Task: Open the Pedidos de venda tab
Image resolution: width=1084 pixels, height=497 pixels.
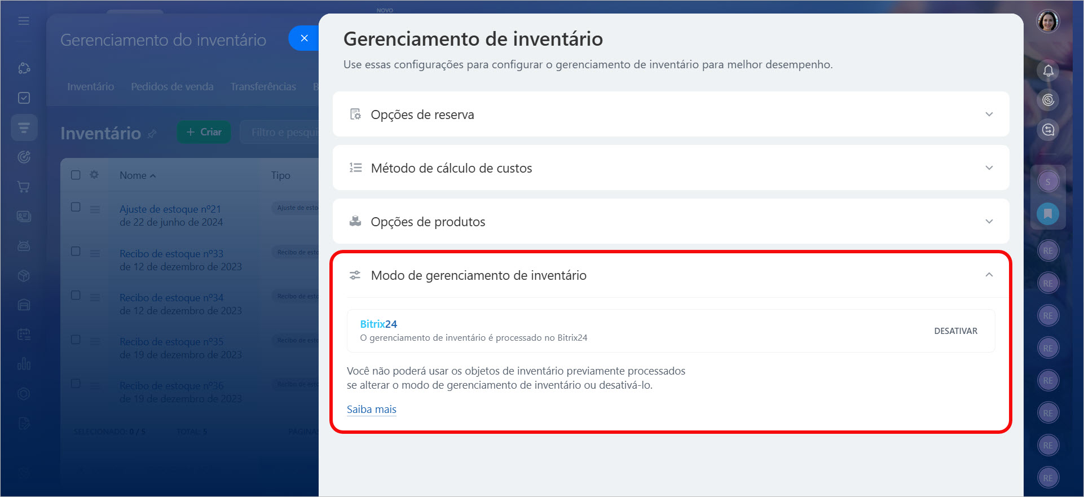Action: 172,86
